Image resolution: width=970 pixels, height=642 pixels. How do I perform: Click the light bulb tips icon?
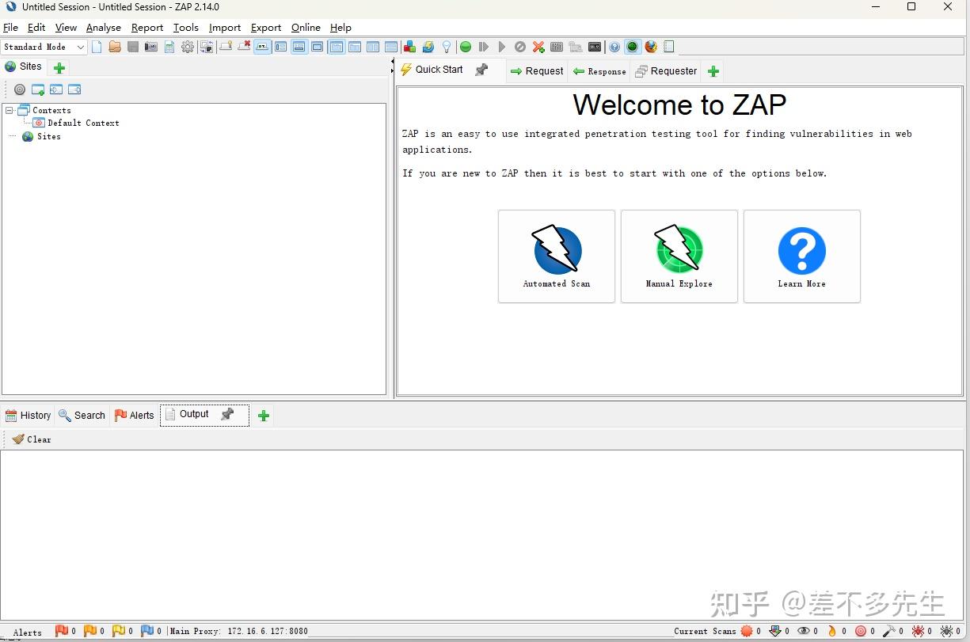click(x=447, y=47)
